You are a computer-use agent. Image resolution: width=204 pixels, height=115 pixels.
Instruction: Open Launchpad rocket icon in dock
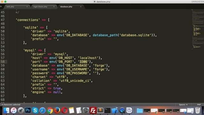click(21, 111)
